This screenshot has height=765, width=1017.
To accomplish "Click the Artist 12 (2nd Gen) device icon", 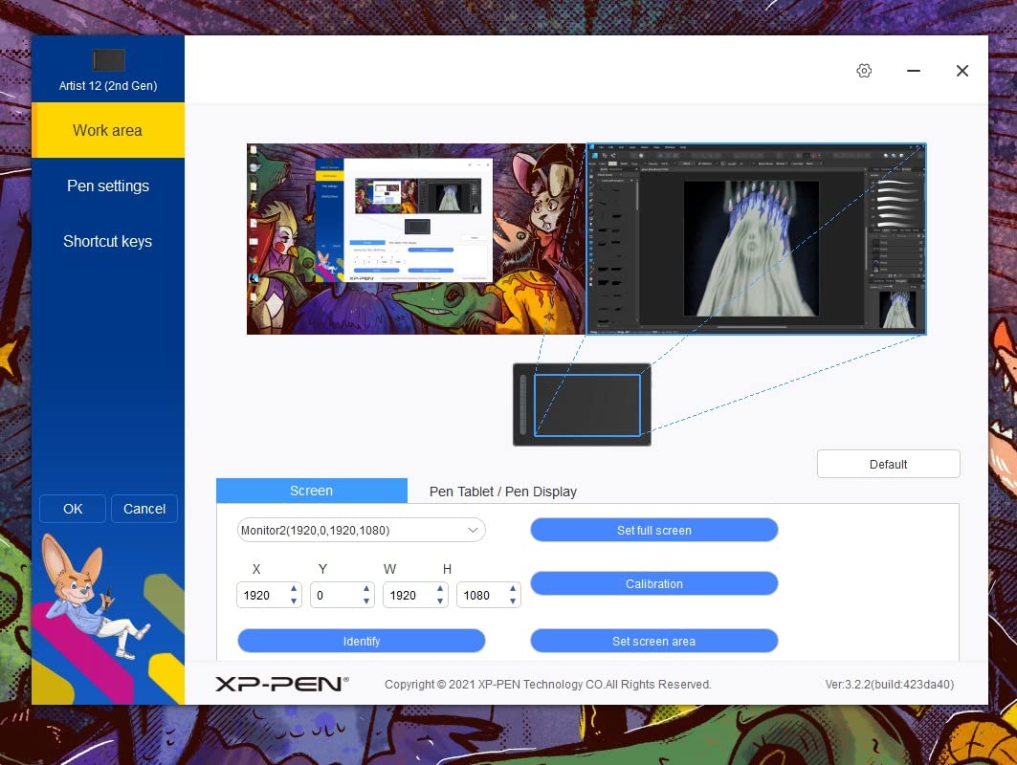I will tap(108, 60).
